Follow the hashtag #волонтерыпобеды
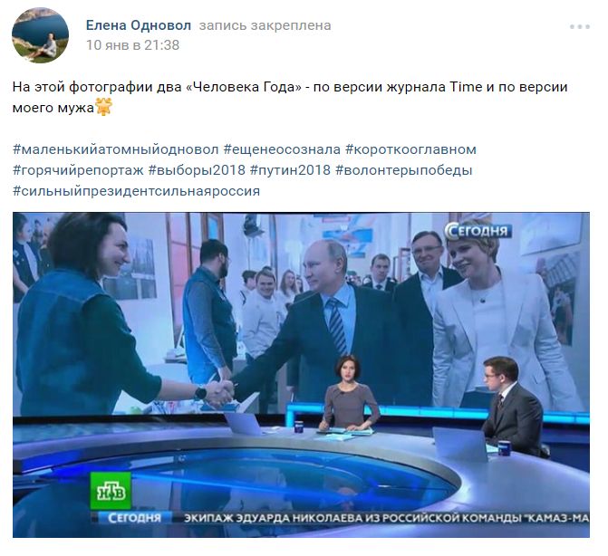 [403, 170]
